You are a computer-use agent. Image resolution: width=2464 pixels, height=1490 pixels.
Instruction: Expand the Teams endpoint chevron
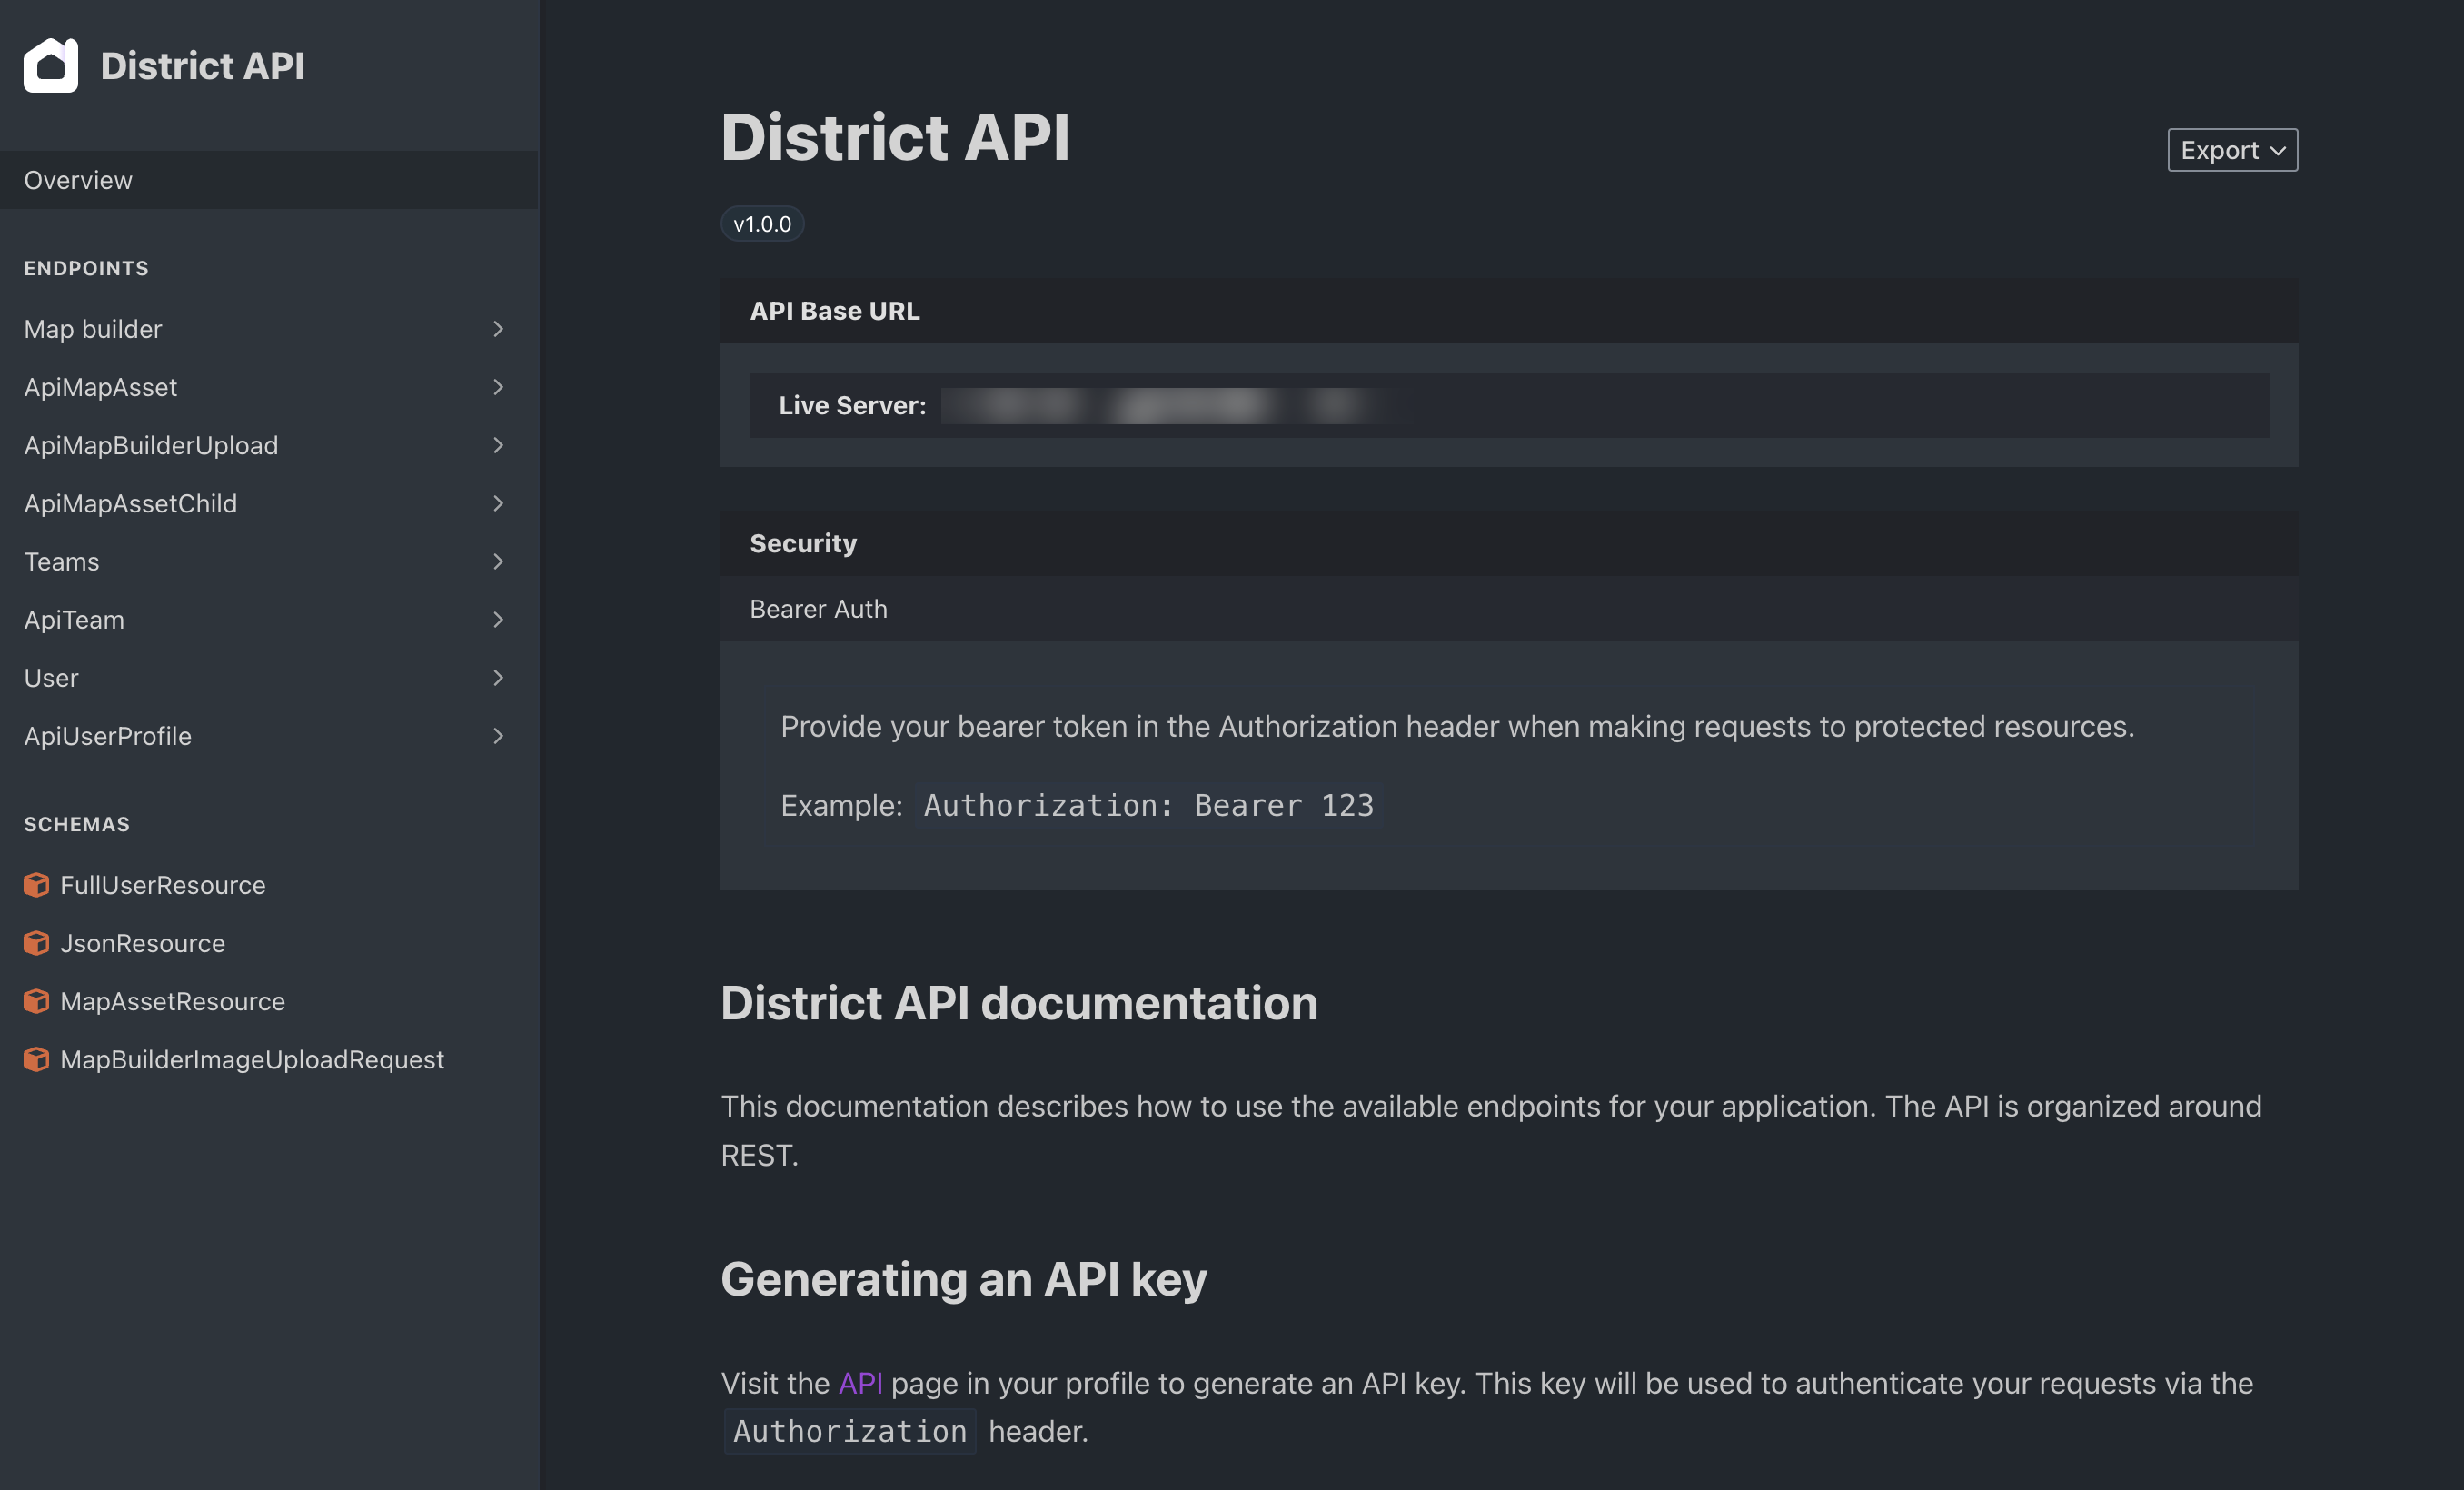coord(498,561)
